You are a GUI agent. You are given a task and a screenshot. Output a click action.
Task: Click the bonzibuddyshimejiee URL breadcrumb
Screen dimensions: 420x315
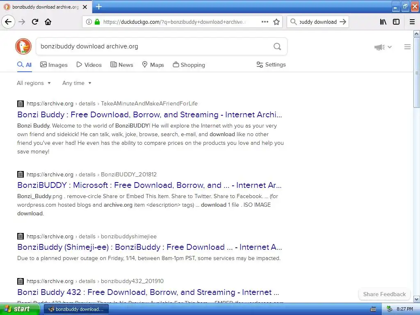pyautogui.click(x=128, y=236)
